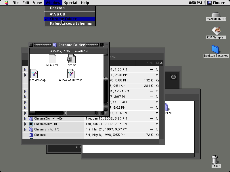Click the menu bar clock

pyautogui.click(x=195, y=3)
